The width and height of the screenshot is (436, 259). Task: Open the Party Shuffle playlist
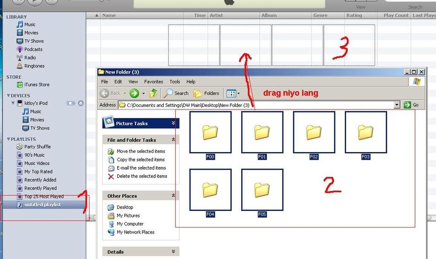click(x=37, y=147)
